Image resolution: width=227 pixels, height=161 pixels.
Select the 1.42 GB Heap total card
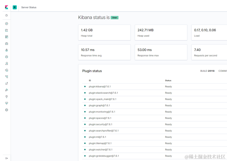click(x=104, y=33)
